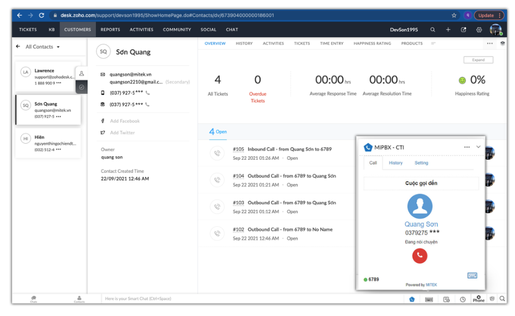
Task: Click the Add Facebook link
Action: pyautogui.click(x=124, y=121)
